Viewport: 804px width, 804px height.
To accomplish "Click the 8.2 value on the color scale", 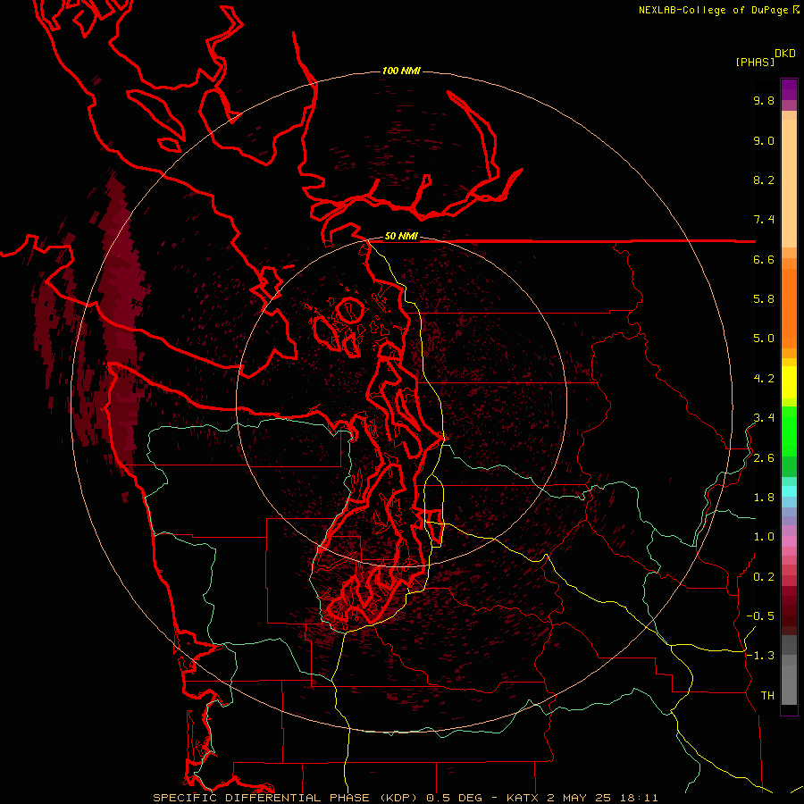I will click(764, 180).
